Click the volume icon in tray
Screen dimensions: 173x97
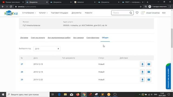coord(152,95)
